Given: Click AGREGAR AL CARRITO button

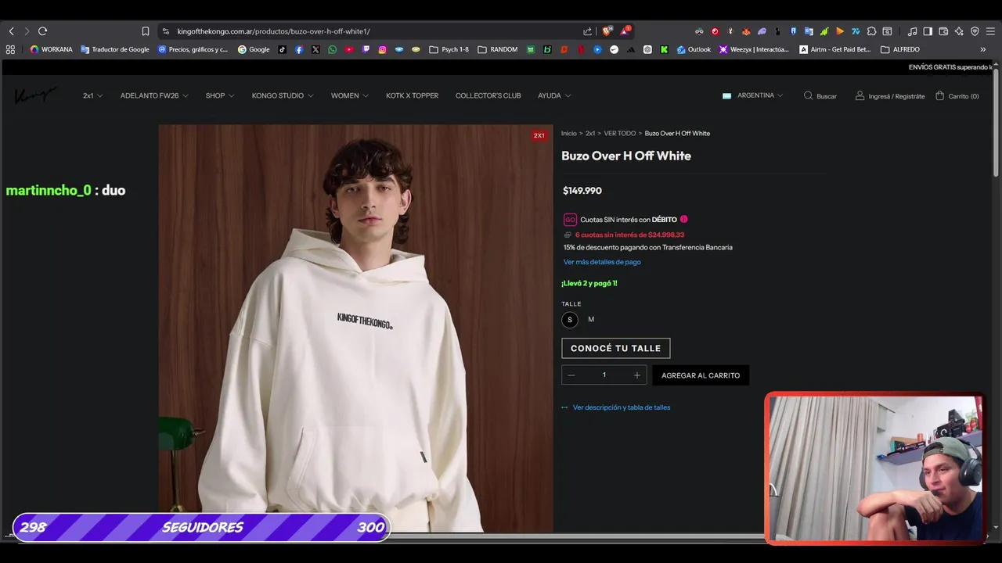Looking at the screenshot, I should [701, 375].
